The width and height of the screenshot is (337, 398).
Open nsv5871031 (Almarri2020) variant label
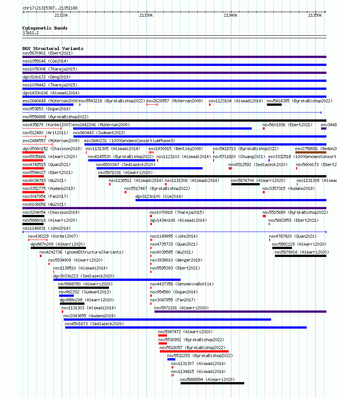[x=125, y=172]
